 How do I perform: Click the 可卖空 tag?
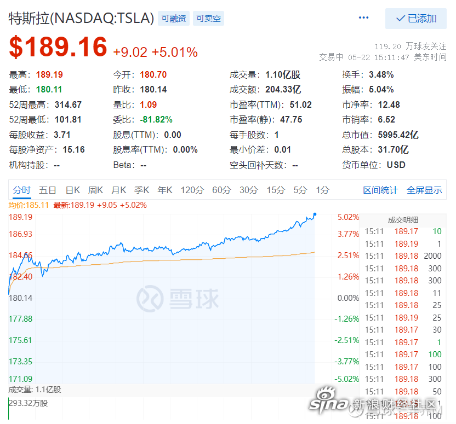click(208, 19)
